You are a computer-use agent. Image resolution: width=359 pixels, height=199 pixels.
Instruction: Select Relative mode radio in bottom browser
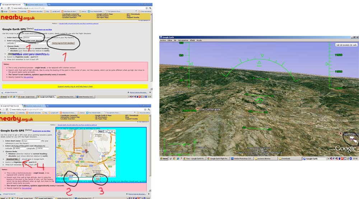[7, 154]
